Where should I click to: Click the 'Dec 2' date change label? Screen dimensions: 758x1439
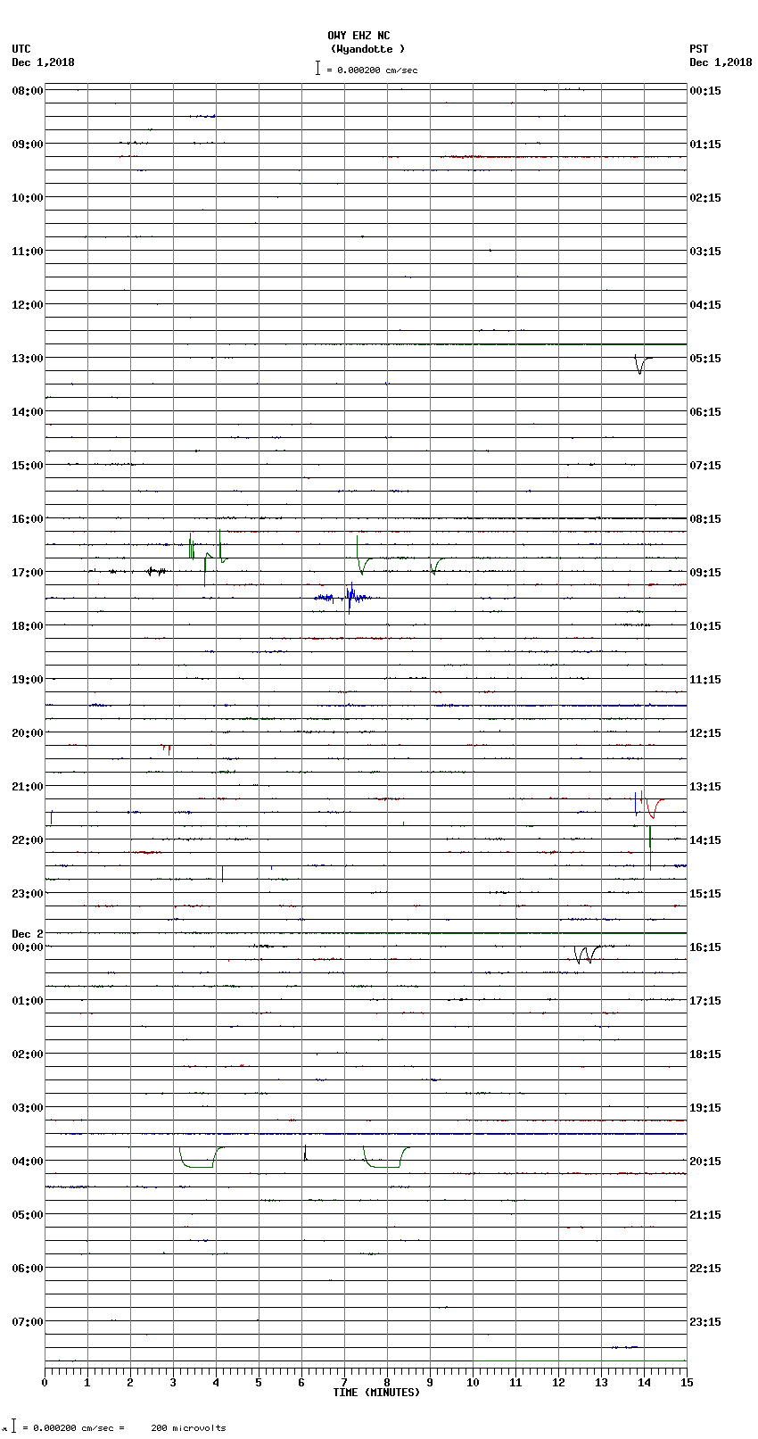(x=28, y=934)
